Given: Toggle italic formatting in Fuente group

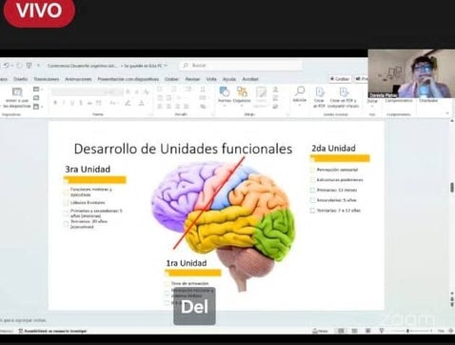Looking at the screenshot, I should [64, 103].
